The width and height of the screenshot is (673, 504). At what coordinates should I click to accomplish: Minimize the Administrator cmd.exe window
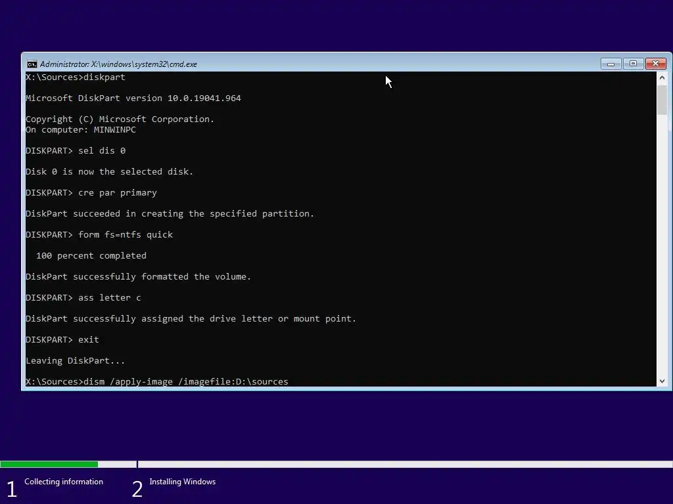(611, 64)
